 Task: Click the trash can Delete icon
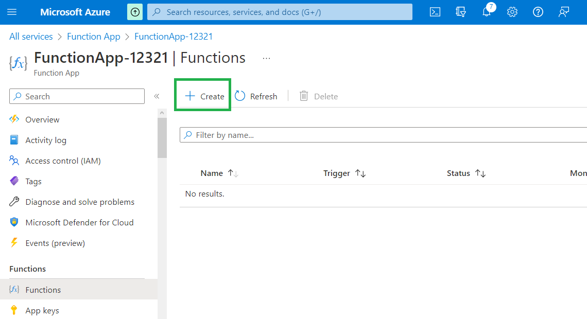pos(304,96)
